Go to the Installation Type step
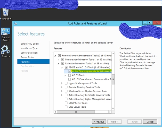The height and width of the screenshot is (128, 162). [29, 48]
